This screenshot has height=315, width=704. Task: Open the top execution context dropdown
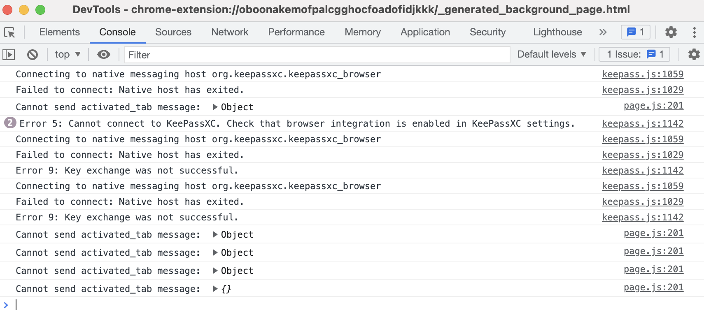pos(68,54)
